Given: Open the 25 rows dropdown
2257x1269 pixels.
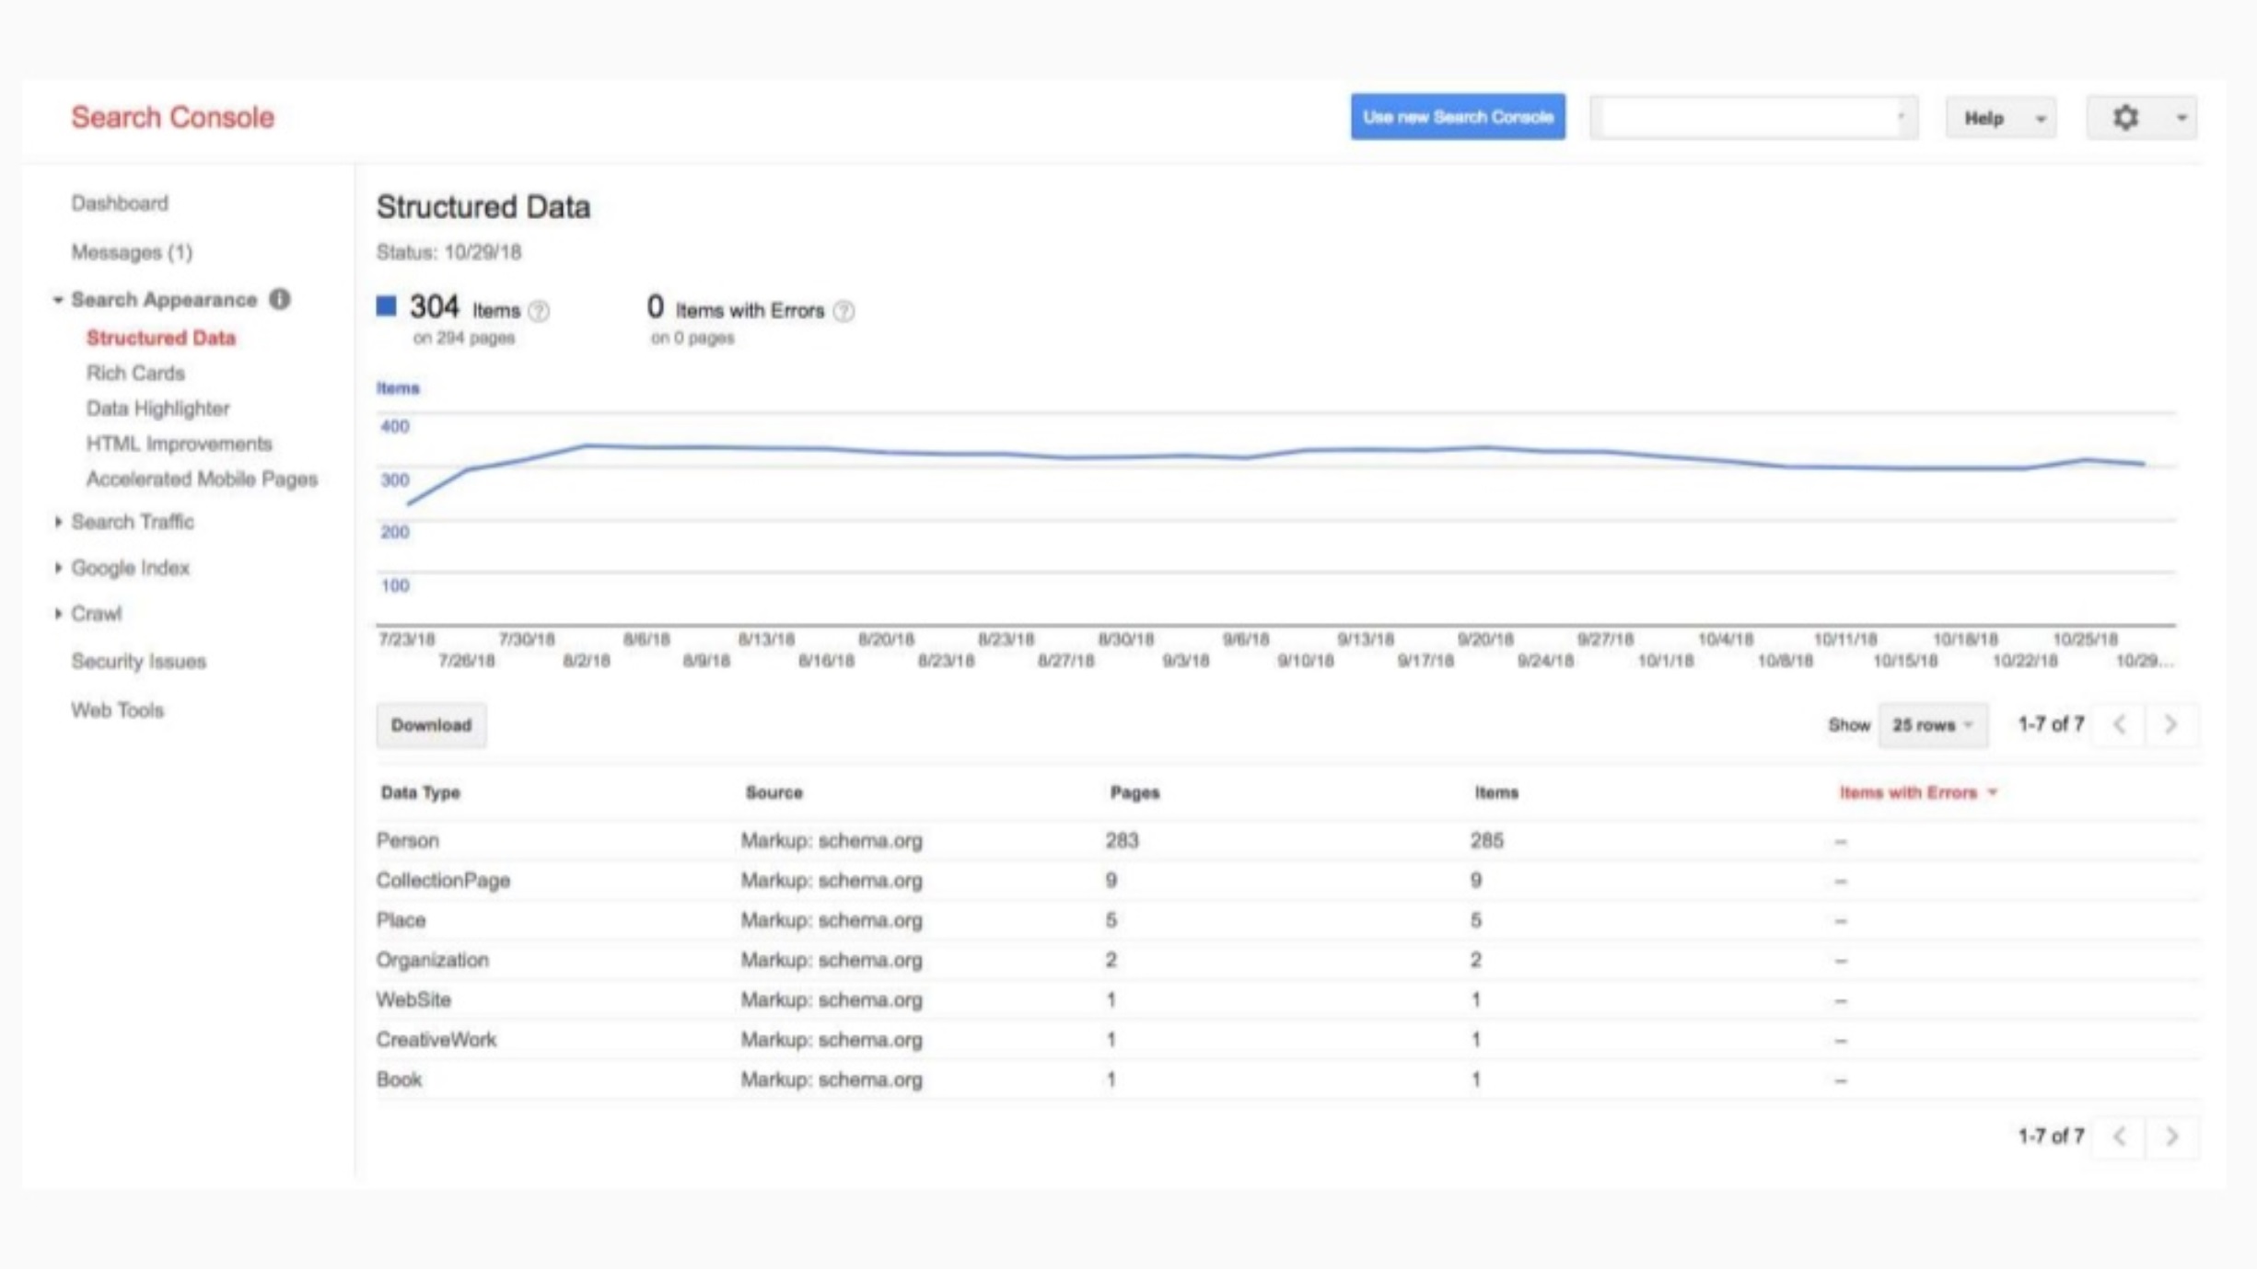Looking at the screenshot, I should (1932, 725).
